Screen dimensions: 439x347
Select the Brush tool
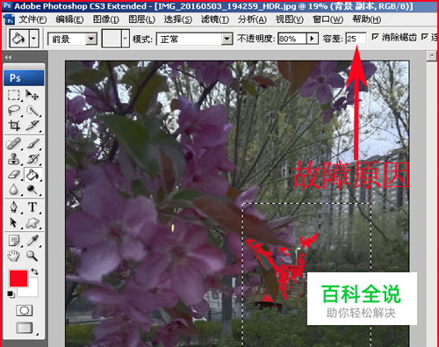pos(32,143)
